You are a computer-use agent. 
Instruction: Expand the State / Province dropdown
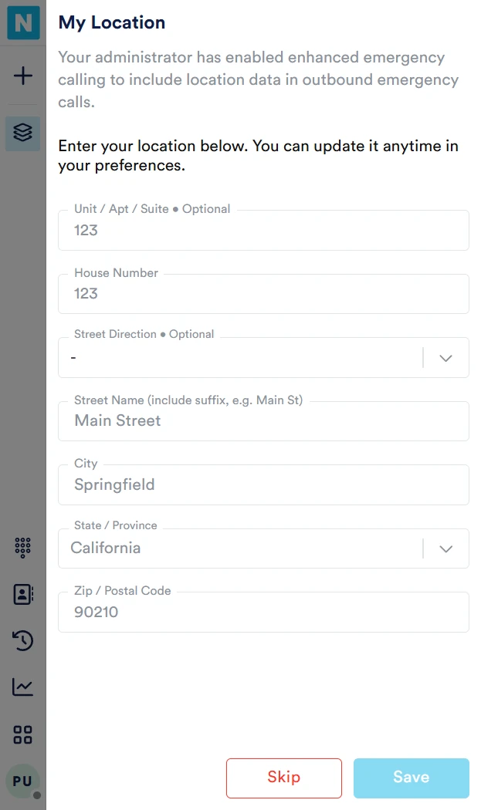pyautogui.click(x=239, y=548)
